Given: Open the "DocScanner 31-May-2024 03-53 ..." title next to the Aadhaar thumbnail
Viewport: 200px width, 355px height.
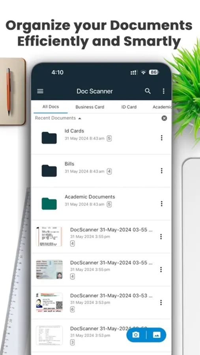Looking at the screenshot, I should coord(111,295).
